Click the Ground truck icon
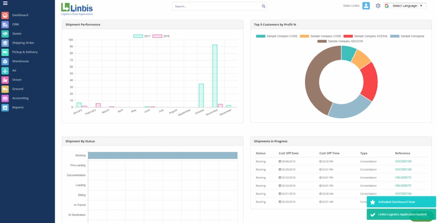The width and height of the screenshot is (437, 223). 5,89
